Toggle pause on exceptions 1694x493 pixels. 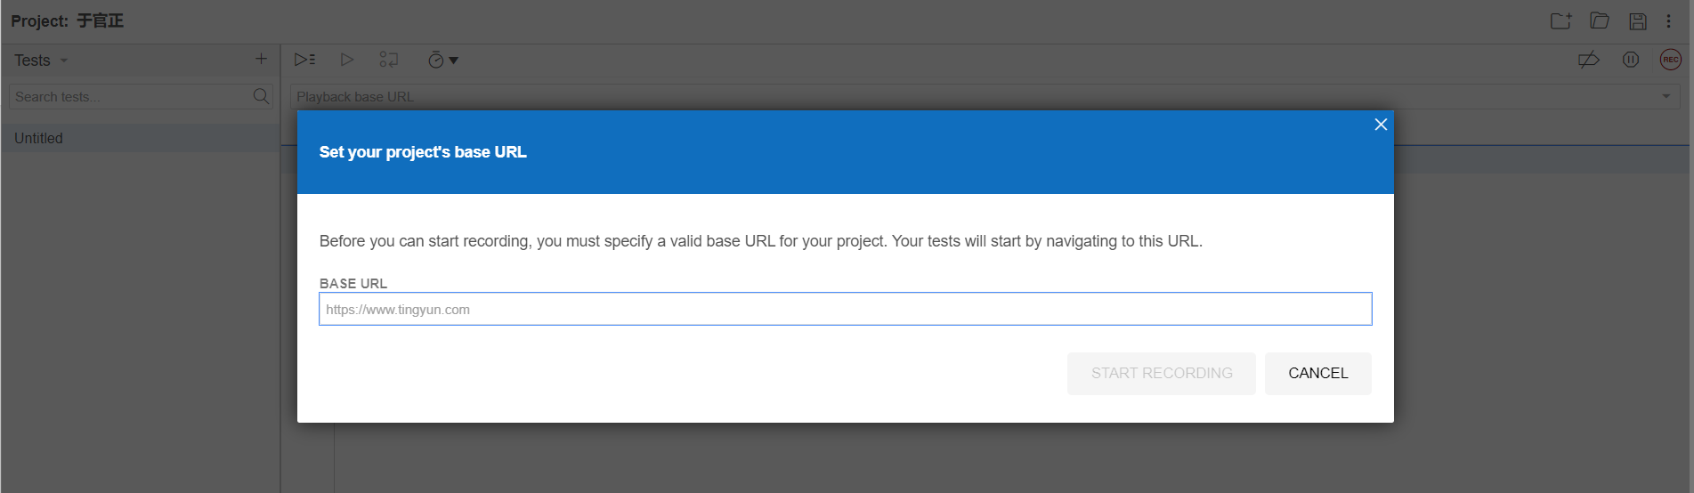tap(1631, 60)
